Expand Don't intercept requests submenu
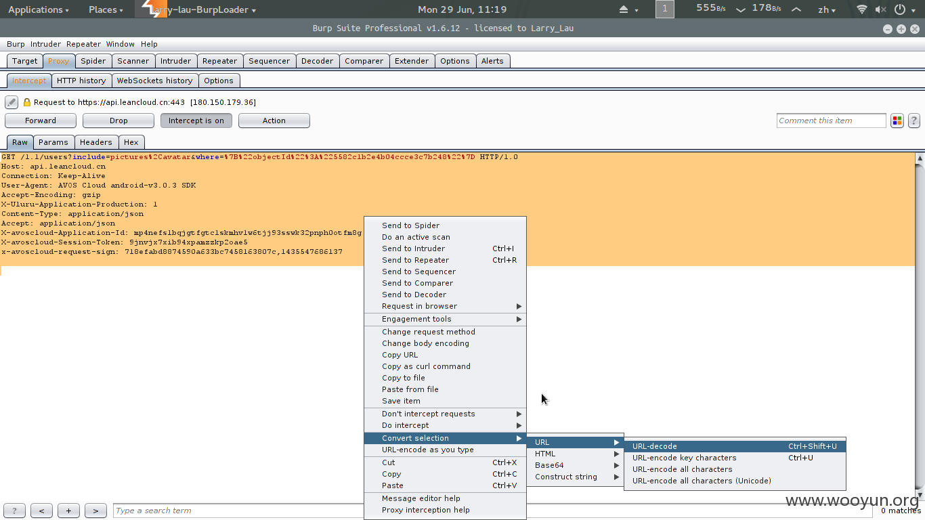This screenshot has width=925, height=520. click(x=445, y=414)
